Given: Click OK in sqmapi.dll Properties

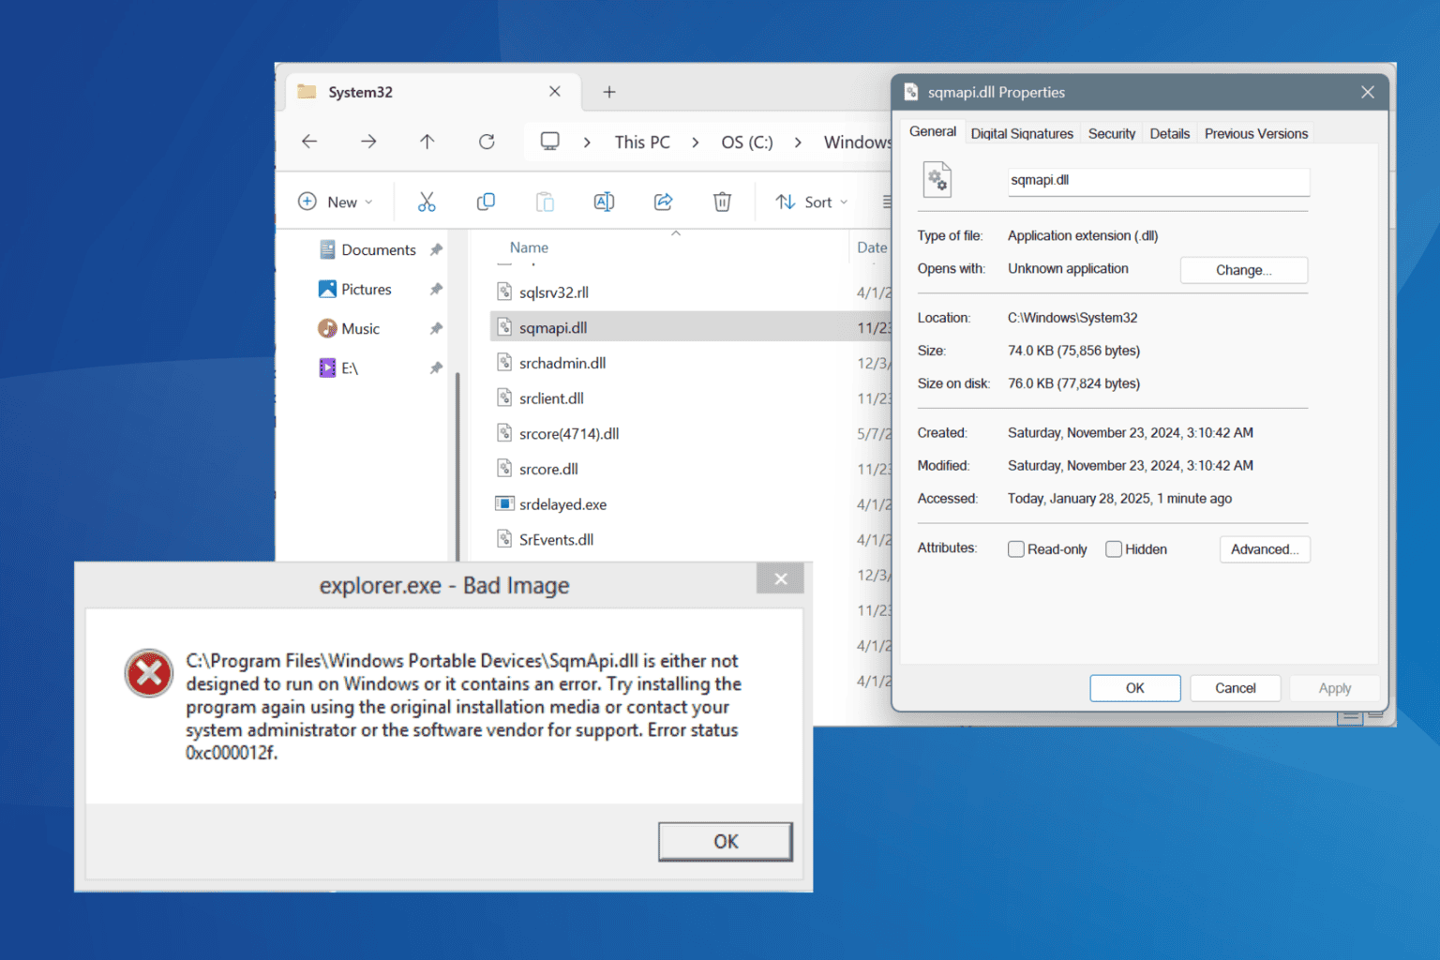Looking at the screenshot, I should pos(1135,688).
